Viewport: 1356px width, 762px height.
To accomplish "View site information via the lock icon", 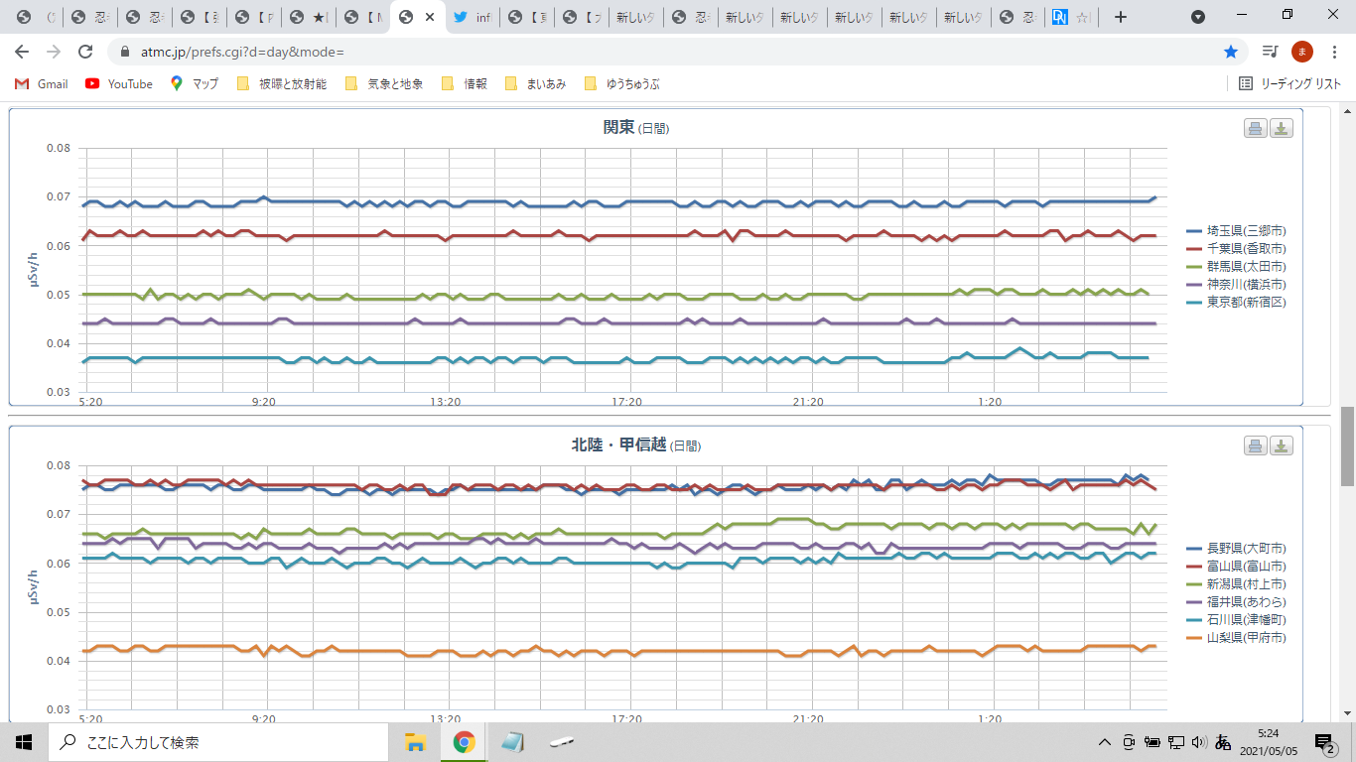I will tap(125, 52).
